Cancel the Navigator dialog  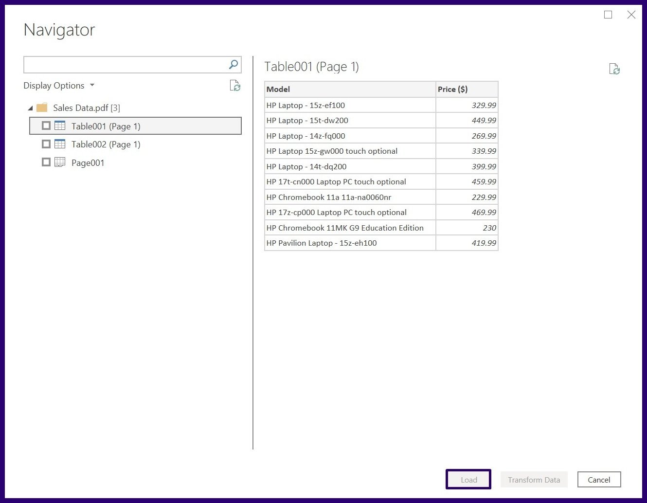599,480
